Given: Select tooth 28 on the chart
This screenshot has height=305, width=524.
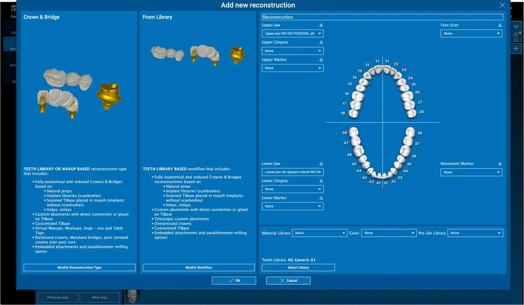Looking at the screenshot, I should click(411, 113).
